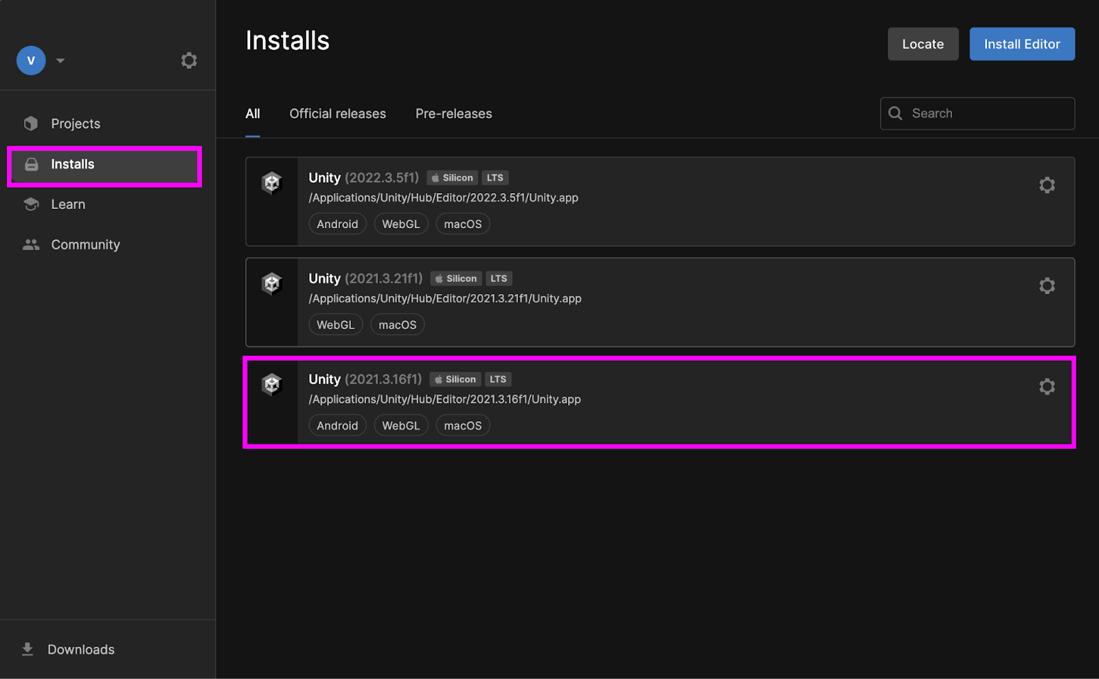Screen dimensions: 1099x679
Task: Open settings gear for Unity 2021.3.16f1
Action: click(1046, 387)
